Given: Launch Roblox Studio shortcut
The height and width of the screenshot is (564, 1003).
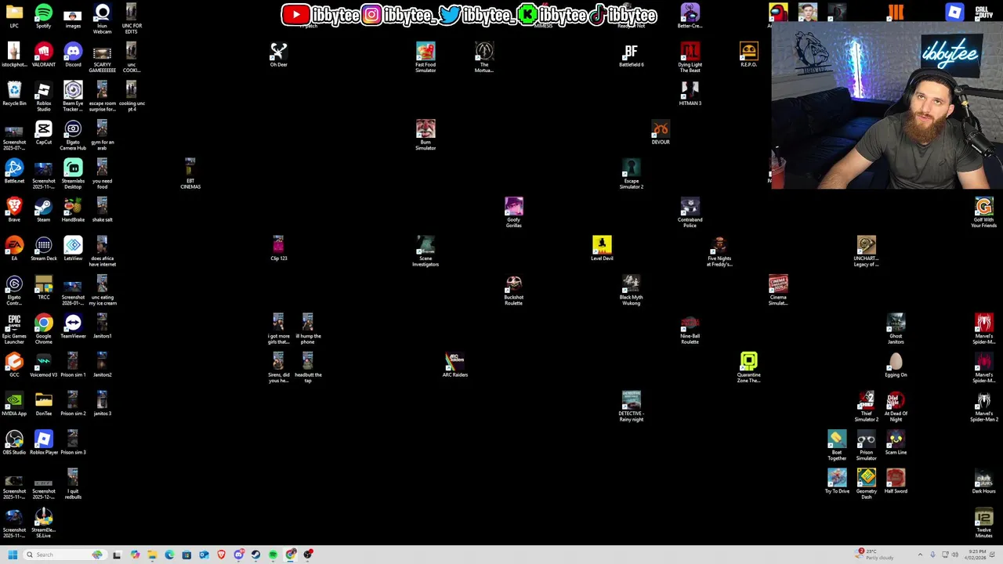Looking at the screenshot, I should coord(43,96).
